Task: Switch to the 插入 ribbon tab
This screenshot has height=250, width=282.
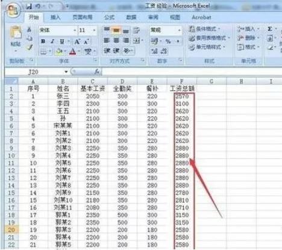Action: point(55,17)
